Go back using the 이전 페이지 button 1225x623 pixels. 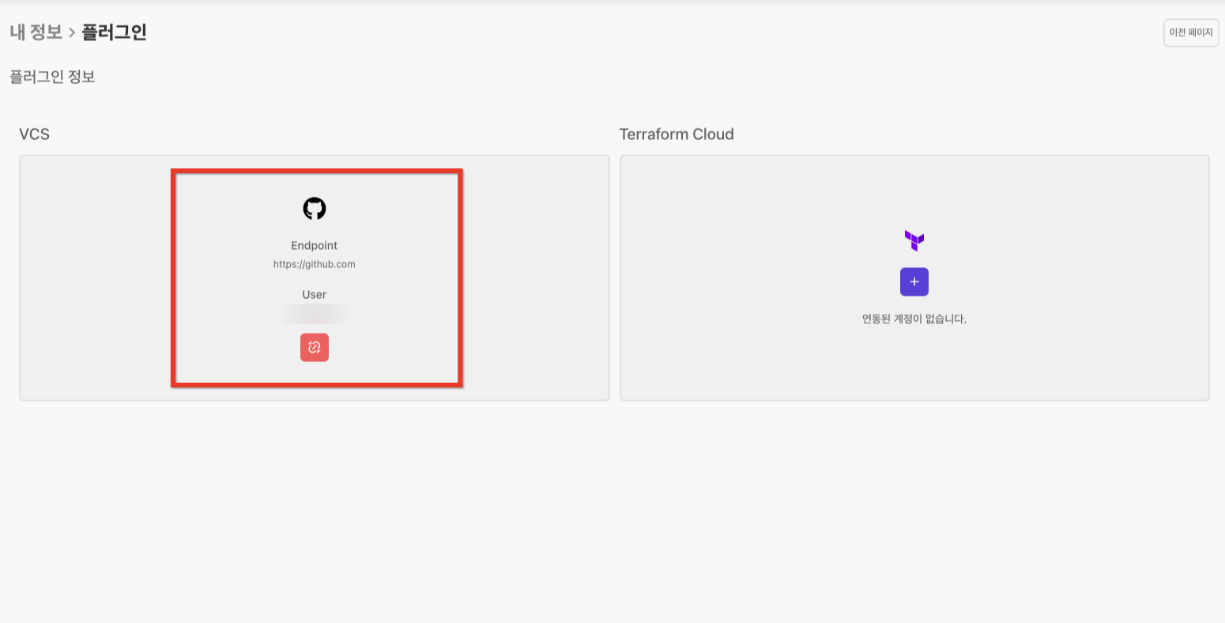tap(1191, 33)
